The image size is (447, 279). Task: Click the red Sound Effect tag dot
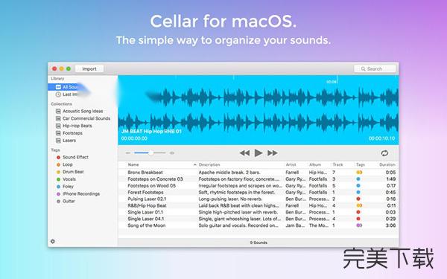(x=58, y=157)
